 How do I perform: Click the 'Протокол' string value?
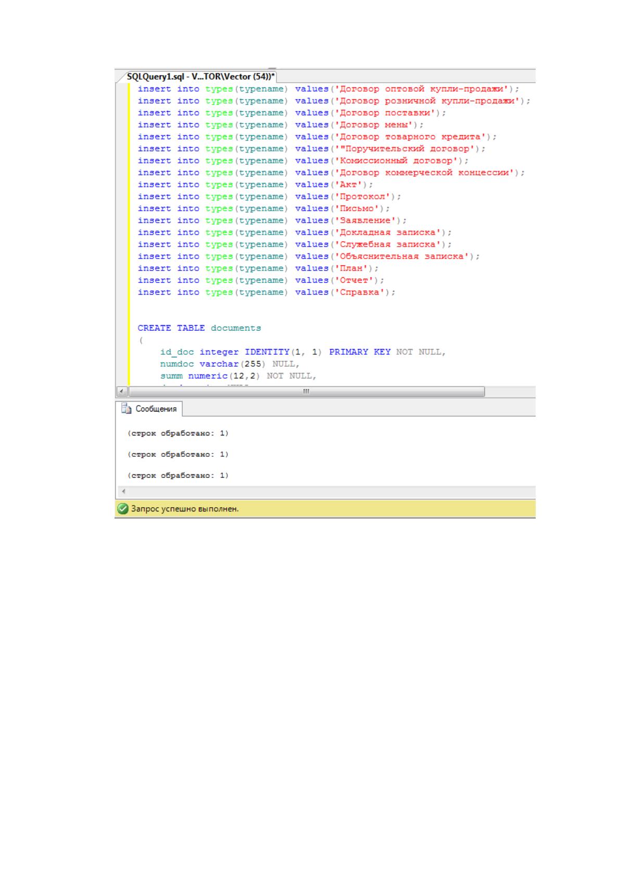coord(364,197)
